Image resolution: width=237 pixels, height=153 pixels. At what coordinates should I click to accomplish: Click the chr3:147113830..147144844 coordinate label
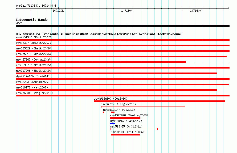pos(36,6)
